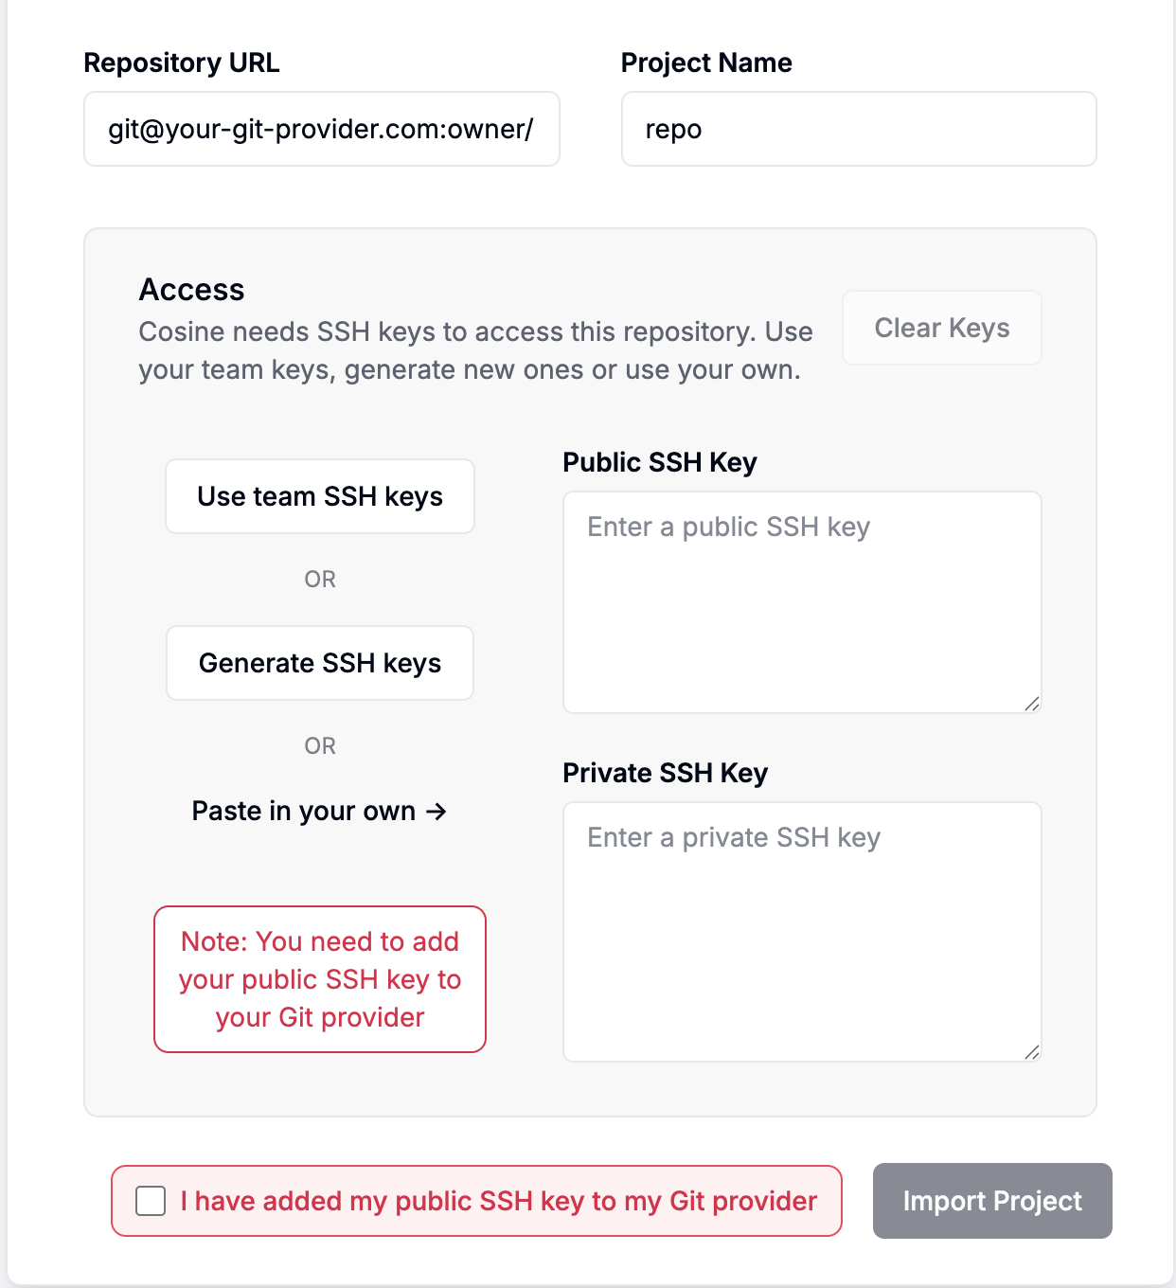Focus the Repository URL input field
This screenshot has width=1176, height=1288.
(322, 129)
